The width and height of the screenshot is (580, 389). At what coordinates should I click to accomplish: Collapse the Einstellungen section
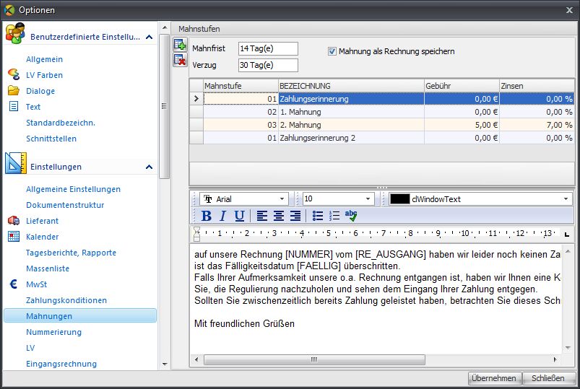point(149,167)
